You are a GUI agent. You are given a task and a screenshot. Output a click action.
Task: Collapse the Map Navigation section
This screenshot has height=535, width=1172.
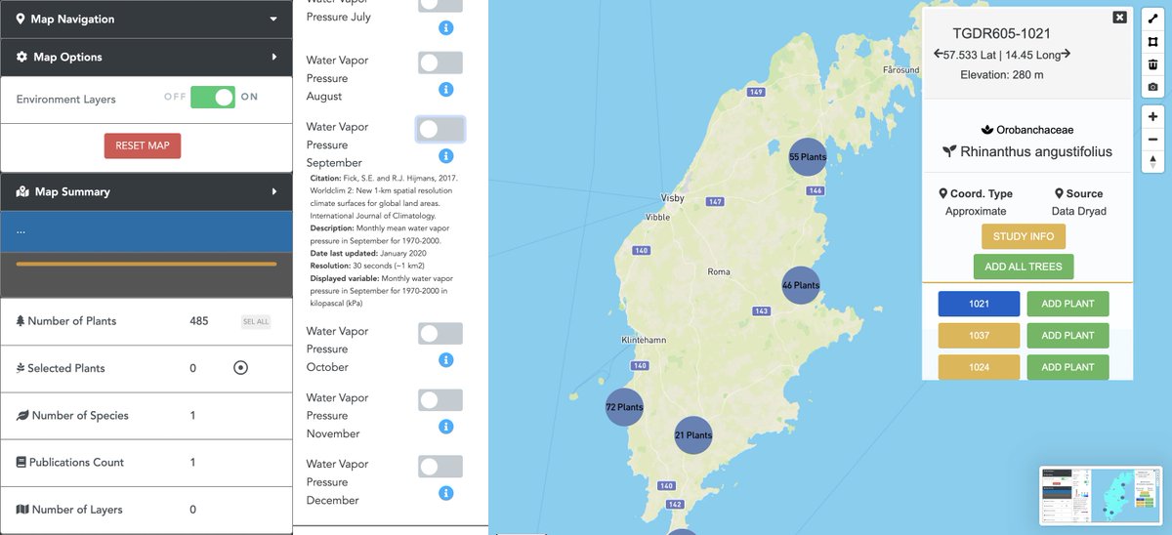pos(146,19)
